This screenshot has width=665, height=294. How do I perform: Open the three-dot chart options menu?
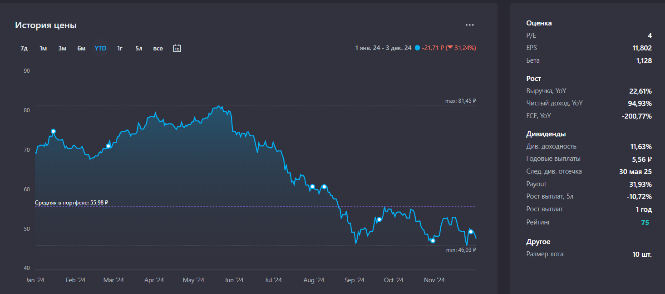(x=469, y=25)
